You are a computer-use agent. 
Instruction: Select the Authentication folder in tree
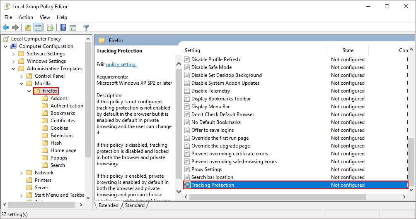[x=67, y=105]
